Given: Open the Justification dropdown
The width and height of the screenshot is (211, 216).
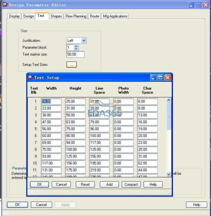Looking at the screenshot, I should [84, 41].
